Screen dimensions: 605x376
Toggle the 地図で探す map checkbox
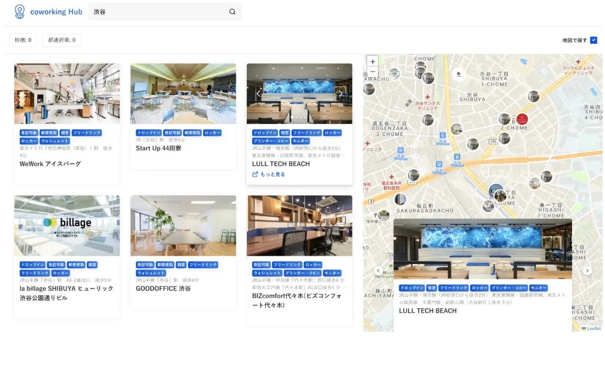pos(594,40)
